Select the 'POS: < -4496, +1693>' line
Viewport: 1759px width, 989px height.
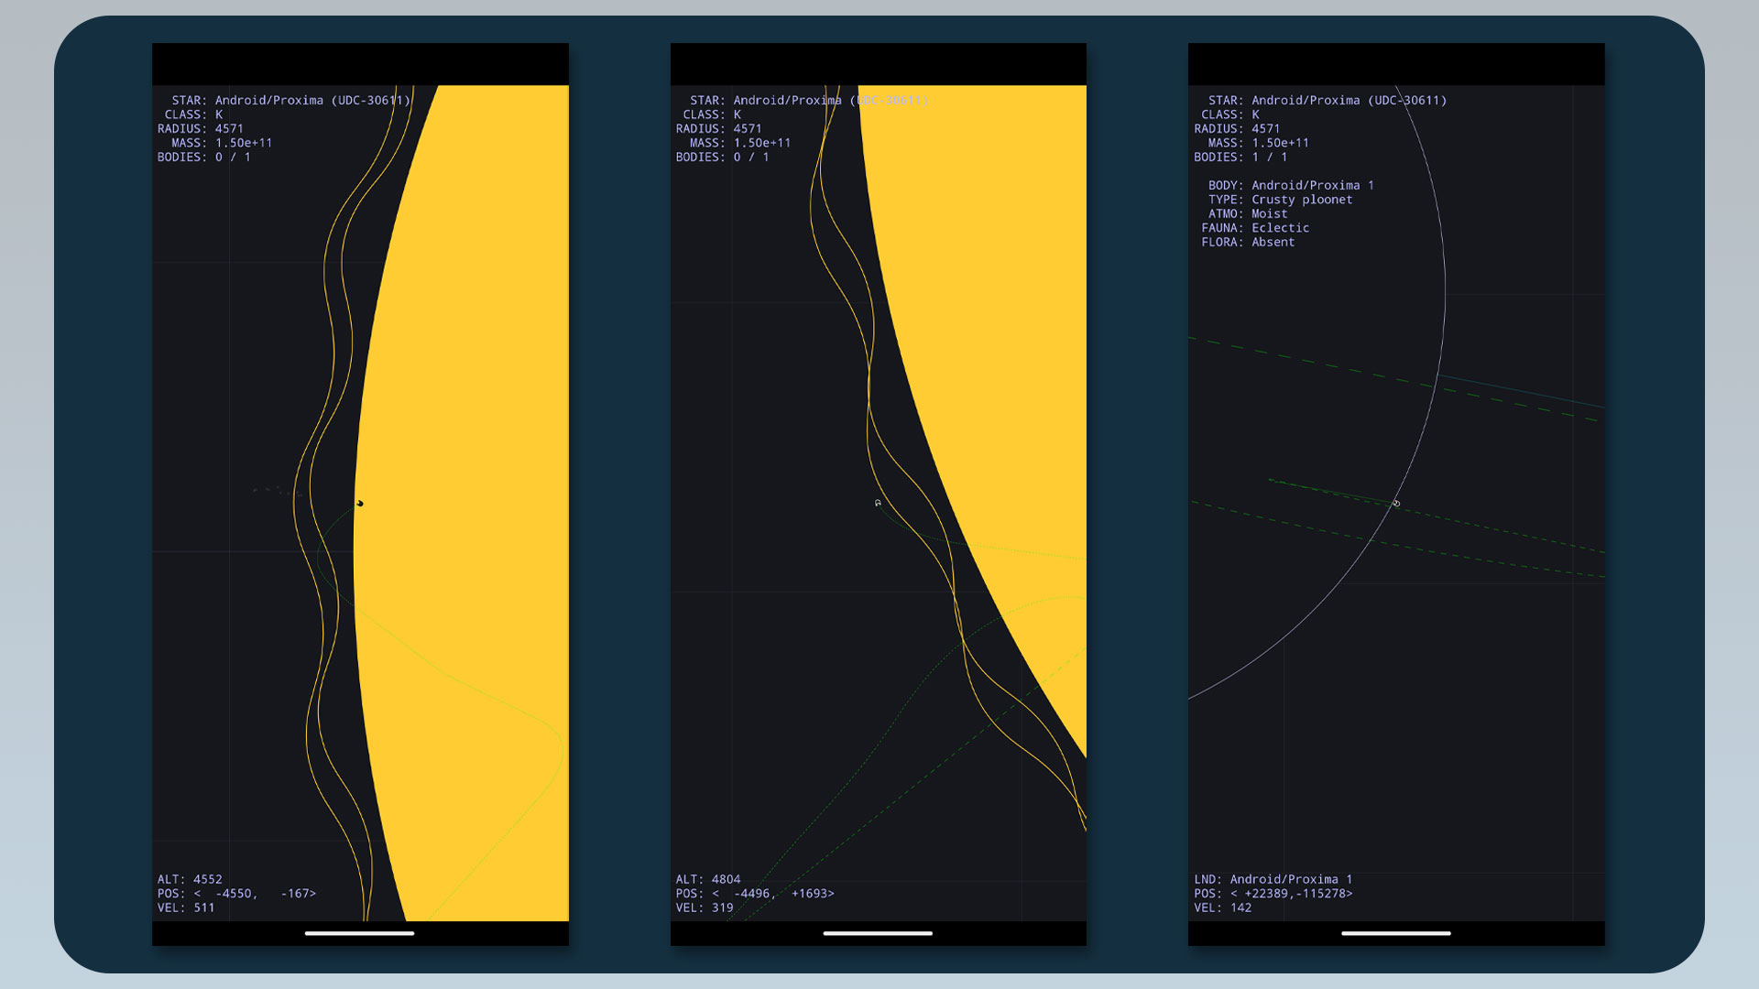(x=755, y=894)
